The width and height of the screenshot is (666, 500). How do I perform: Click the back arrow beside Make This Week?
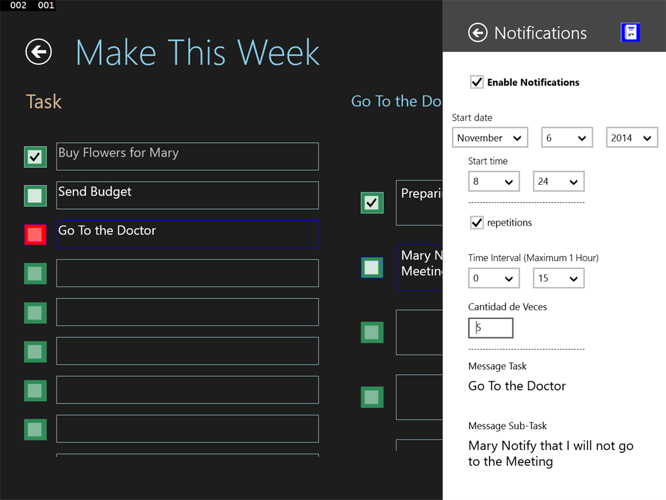39,51
